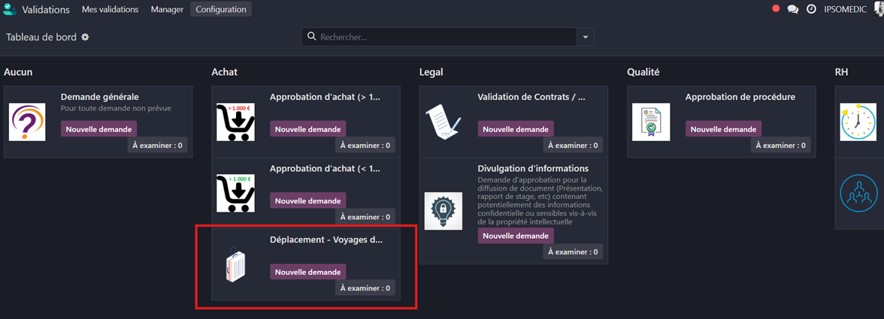Open the Tableau de bord gear settings
The height and width of the screenshot is (319, 884).
(x=85, y=37)
